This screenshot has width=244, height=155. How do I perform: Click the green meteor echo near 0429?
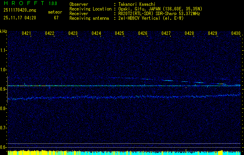(221, 84)
